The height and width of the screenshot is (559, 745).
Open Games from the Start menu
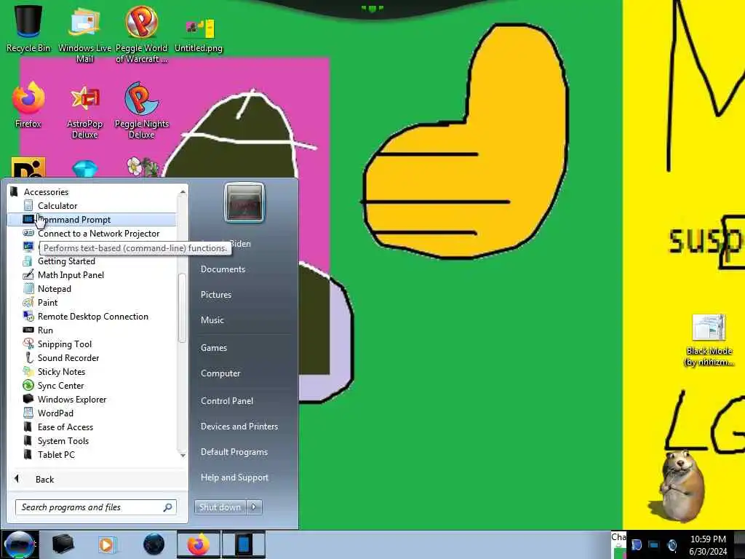pos(214,347)
